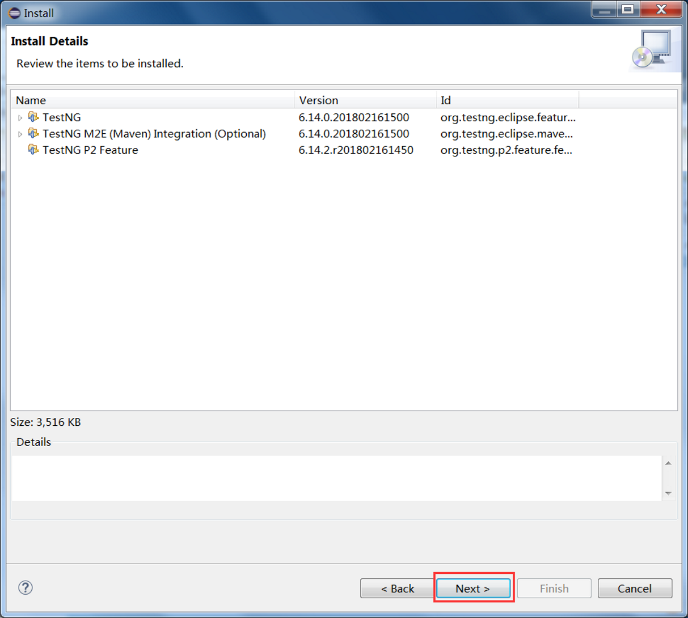Sort by the Version column header

point(365,100)
